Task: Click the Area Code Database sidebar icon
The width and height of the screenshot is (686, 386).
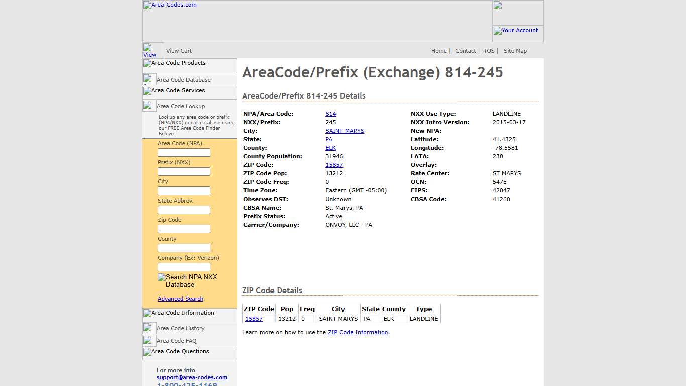Action: [149, 79]
